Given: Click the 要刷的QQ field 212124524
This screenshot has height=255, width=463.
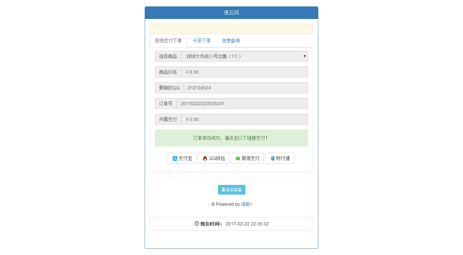Looking at the screenshot, I should (246, 88).
